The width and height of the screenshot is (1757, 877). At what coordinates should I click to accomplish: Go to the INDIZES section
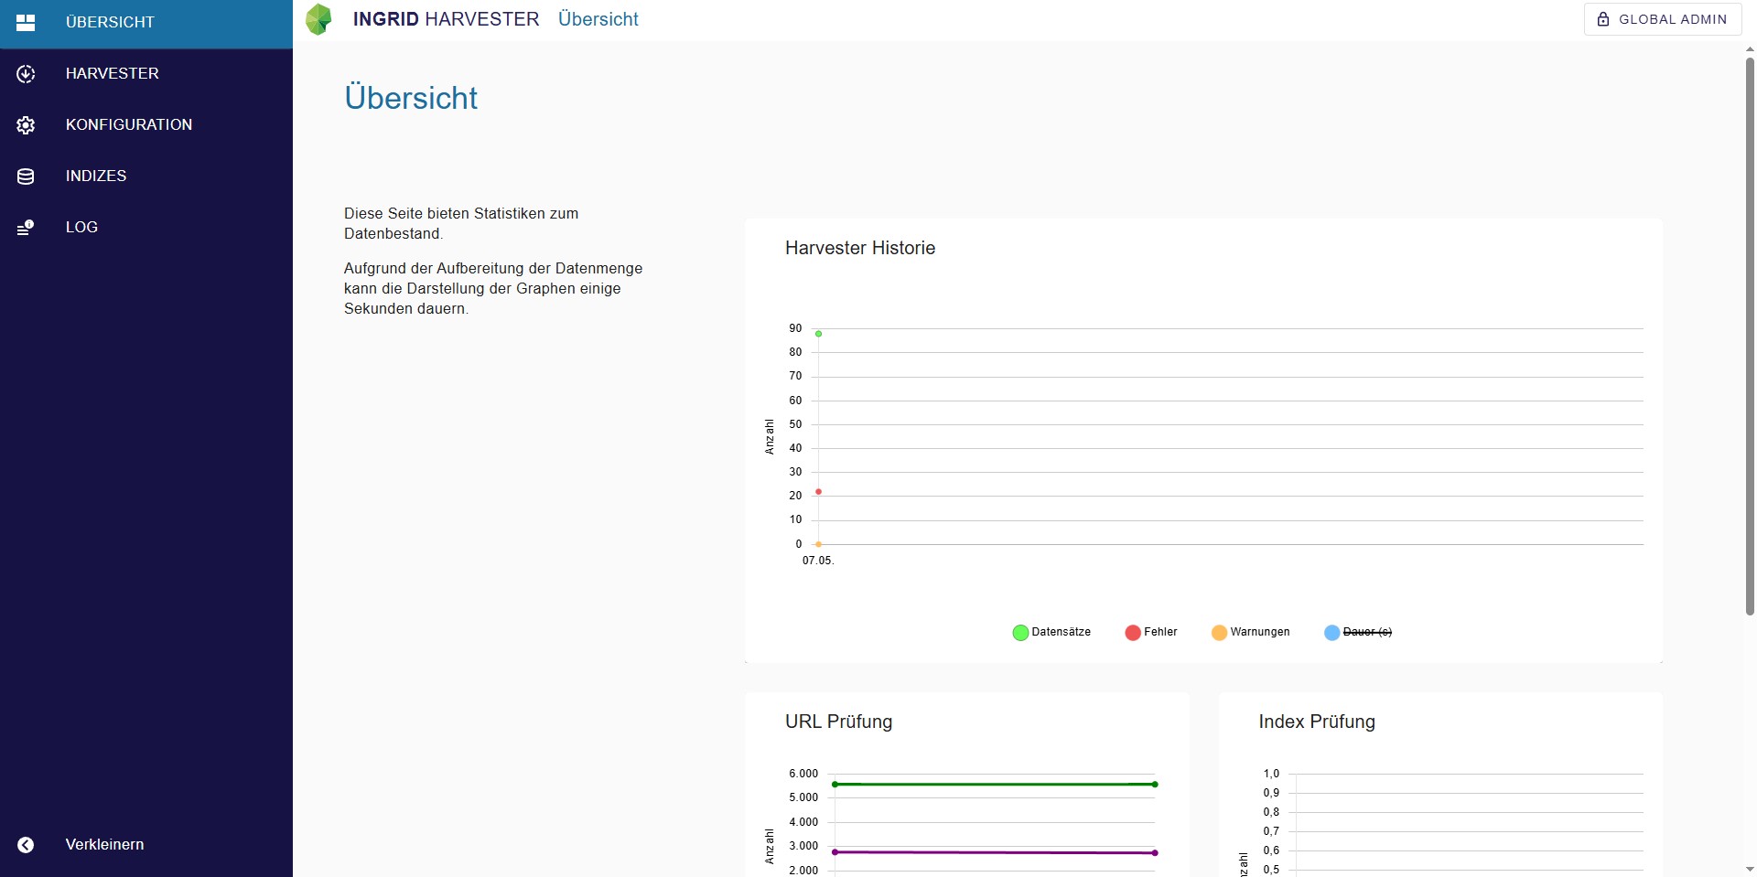coord(96,176)
